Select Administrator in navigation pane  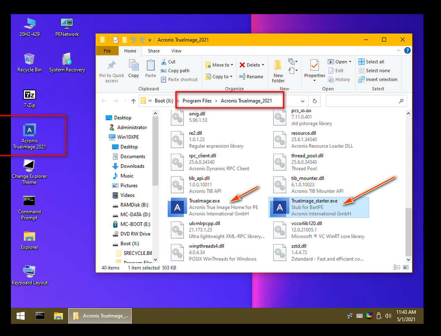click(128, 128)
